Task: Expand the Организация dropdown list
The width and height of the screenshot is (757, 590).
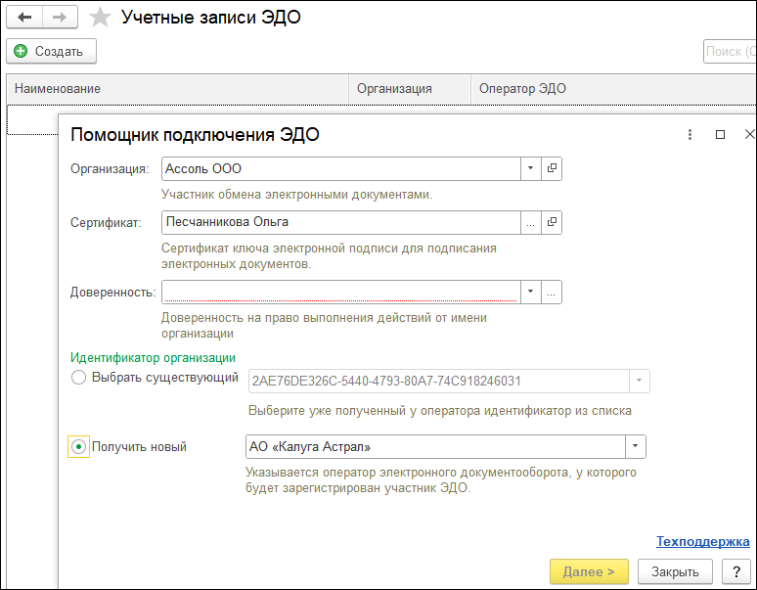Action: click(530, 168)
